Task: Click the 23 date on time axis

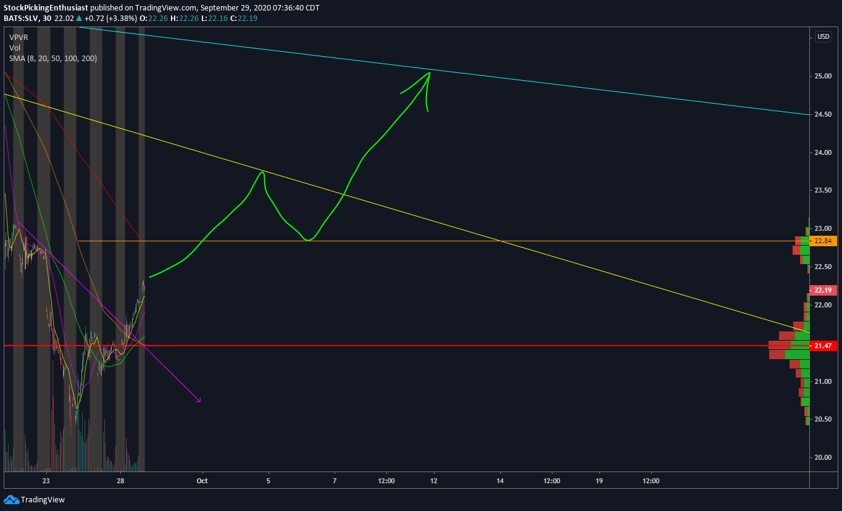Action: [x=46, y=480]
